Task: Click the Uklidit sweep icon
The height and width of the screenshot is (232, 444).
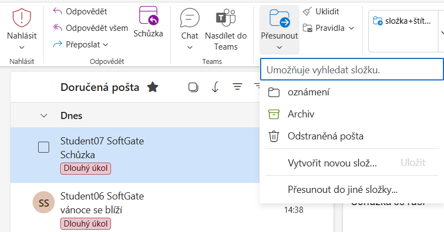Action: pos(308,12)
